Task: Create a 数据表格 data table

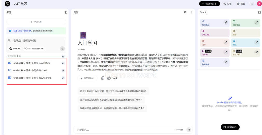Action: (215, 63)
